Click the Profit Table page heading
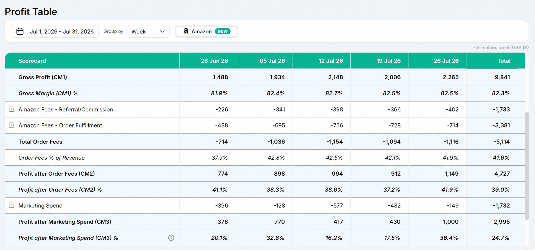The image size is (535, 250). 31,12
